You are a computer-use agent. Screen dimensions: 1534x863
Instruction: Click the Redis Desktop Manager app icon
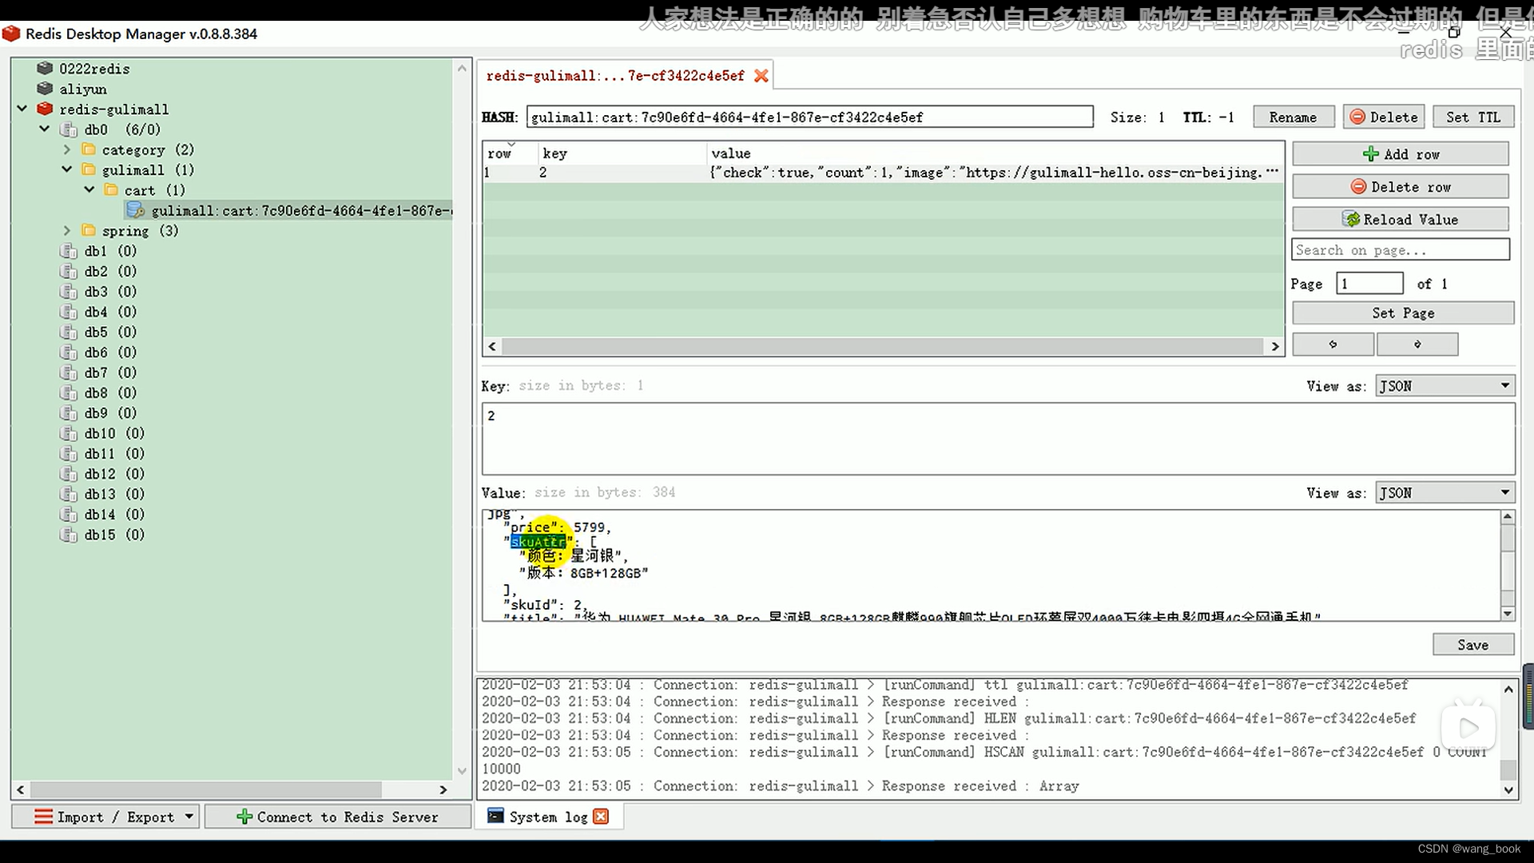point(11,34)
